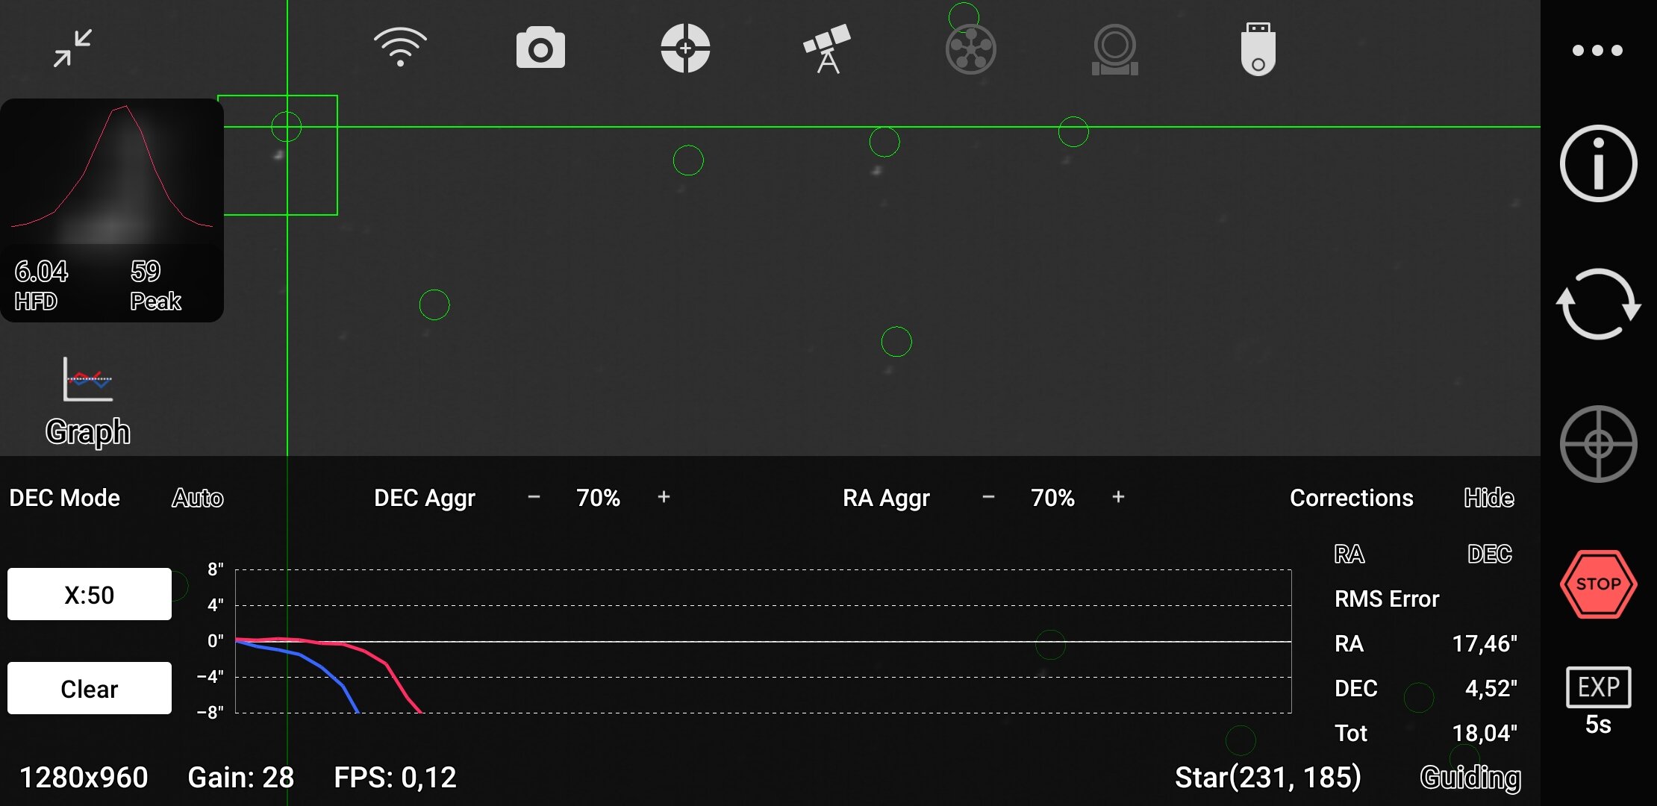The height and width of the screenshot is (806, 1657).
Task: Open the telescope mount icon
Action: (827, 49)
